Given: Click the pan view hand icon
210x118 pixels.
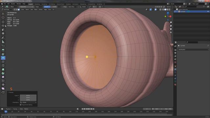Looking at the screenshot, I should [x=171, y=26].
